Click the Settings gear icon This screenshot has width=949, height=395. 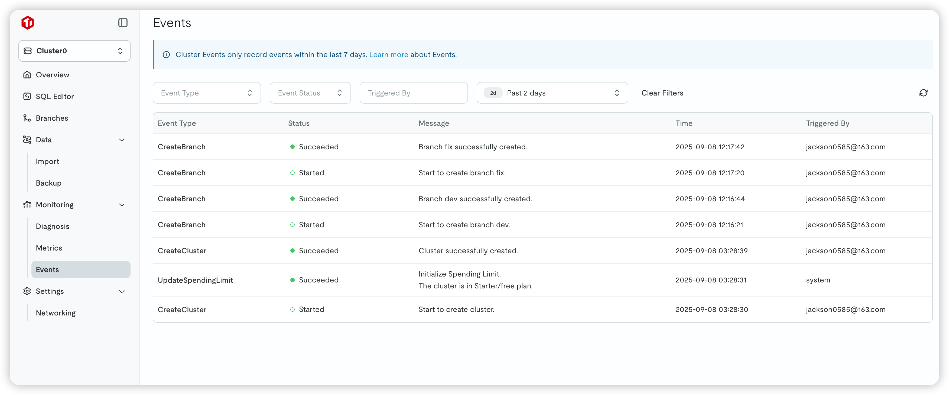point(27,291)
